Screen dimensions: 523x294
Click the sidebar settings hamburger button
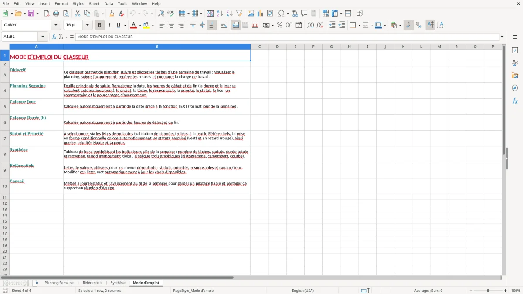(x=515, y=37)
